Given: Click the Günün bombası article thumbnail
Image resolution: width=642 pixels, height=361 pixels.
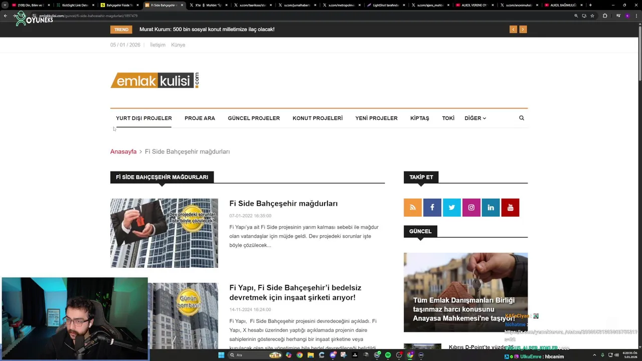Looking at the screenshot, I should tap(183, 316).
